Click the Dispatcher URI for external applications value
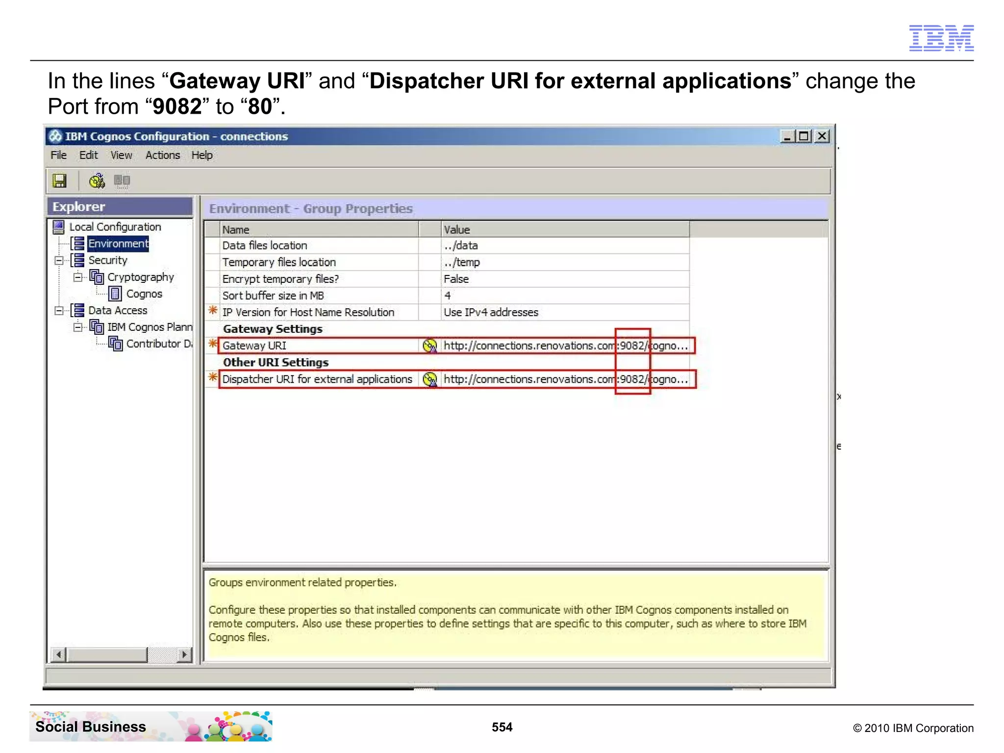 pyautogui.click(x=565, y=379)
